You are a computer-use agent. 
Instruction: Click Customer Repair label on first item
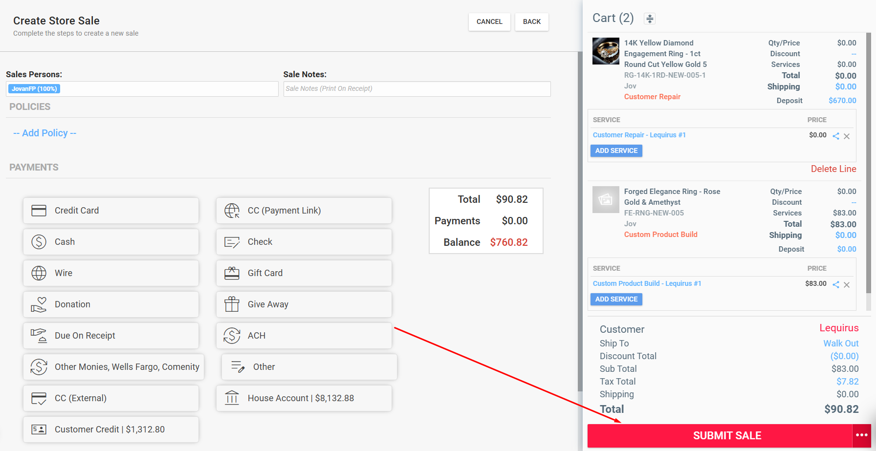pos(652,97)
